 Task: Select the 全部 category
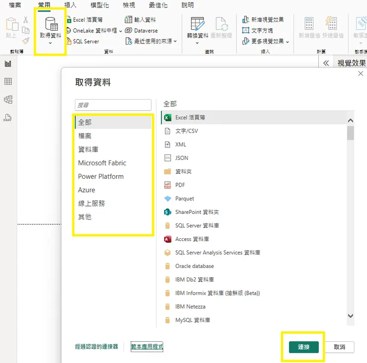tap(113, 122)
